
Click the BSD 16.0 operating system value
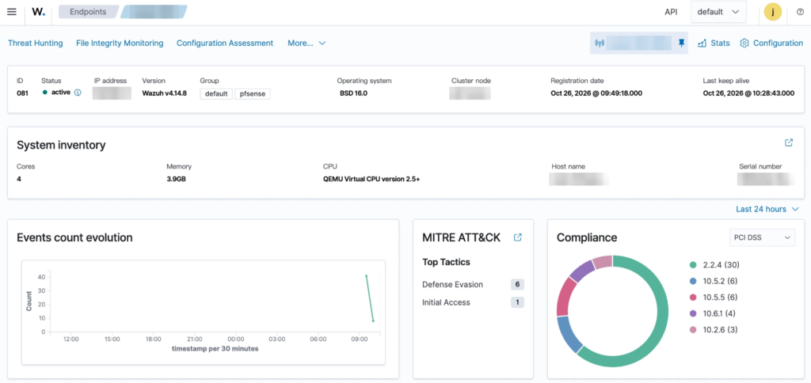354,93
